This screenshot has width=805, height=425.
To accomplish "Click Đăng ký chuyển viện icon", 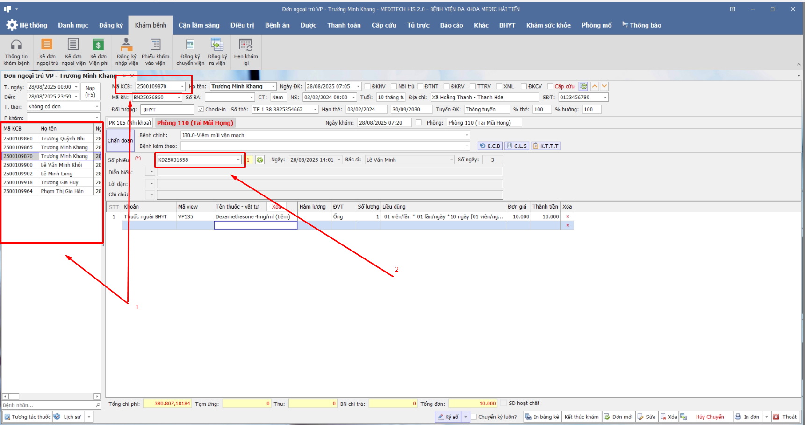I will [x=190, y=45].
